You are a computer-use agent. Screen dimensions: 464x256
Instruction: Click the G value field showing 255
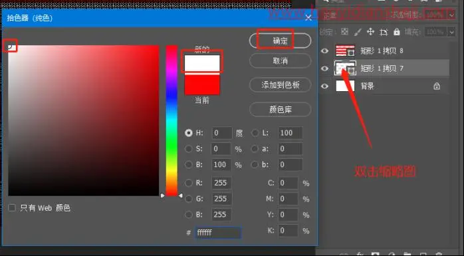pos(222,199)
